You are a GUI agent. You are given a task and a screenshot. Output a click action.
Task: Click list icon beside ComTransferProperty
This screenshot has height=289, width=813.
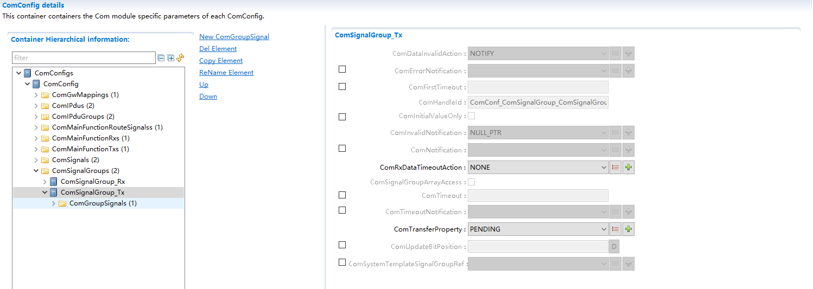click(x=615, y=229)
